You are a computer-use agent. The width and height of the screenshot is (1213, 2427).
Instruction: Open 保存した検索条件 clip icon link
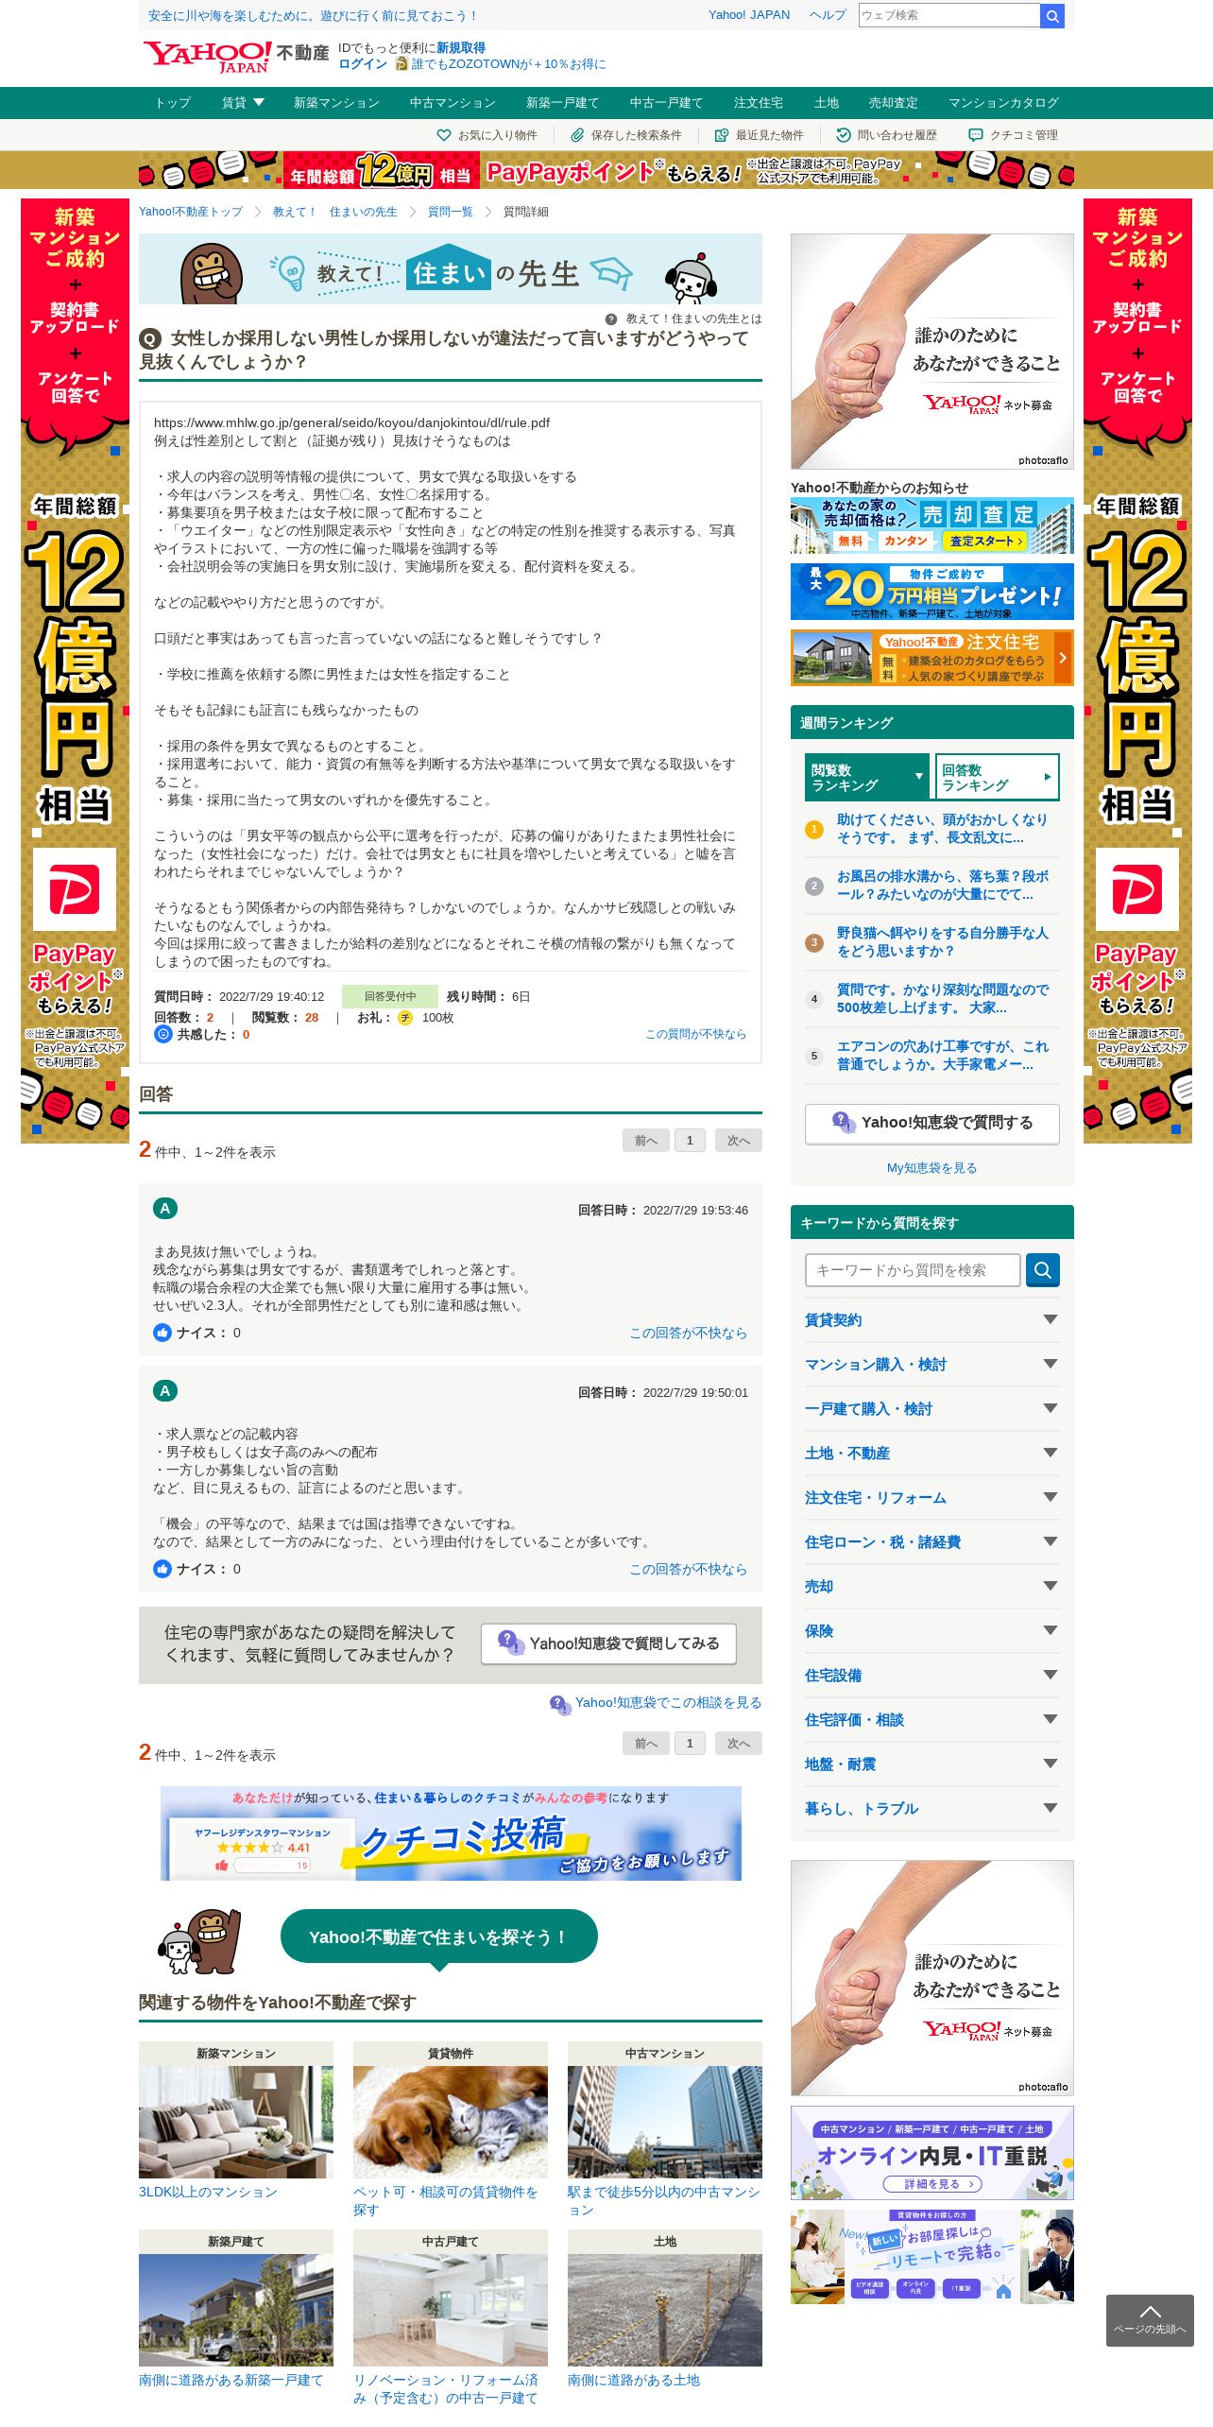pyautogui.click(x=625, y=135)
